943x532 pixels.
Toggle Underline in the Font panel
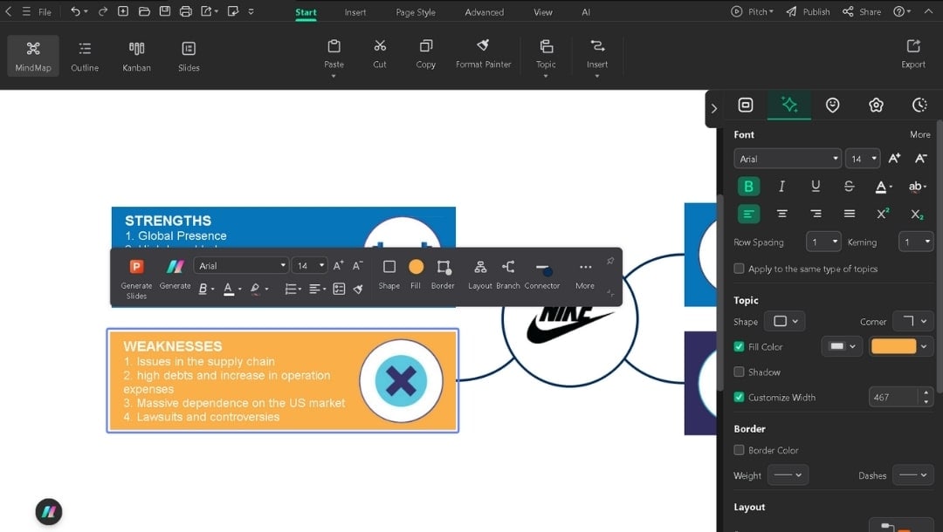tap(816, 187)
